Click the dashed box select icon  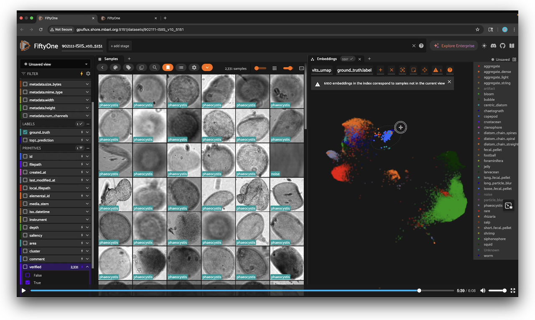(x=413, y=70)
